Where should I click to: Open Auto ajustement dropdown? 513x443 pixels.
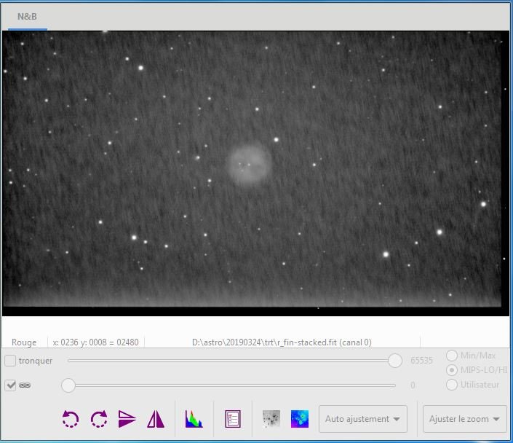363,419
